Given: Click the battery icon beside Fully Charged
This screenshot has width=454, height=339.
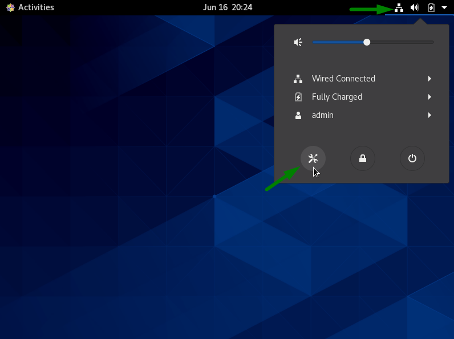Looking at the screenshot, I should pos(298,97).
